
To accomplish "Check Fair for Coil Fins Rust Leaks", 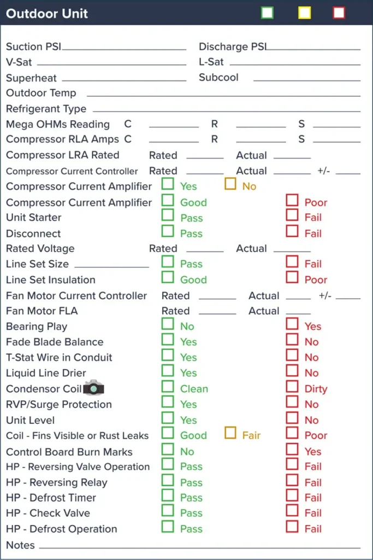I will [230, 433].
